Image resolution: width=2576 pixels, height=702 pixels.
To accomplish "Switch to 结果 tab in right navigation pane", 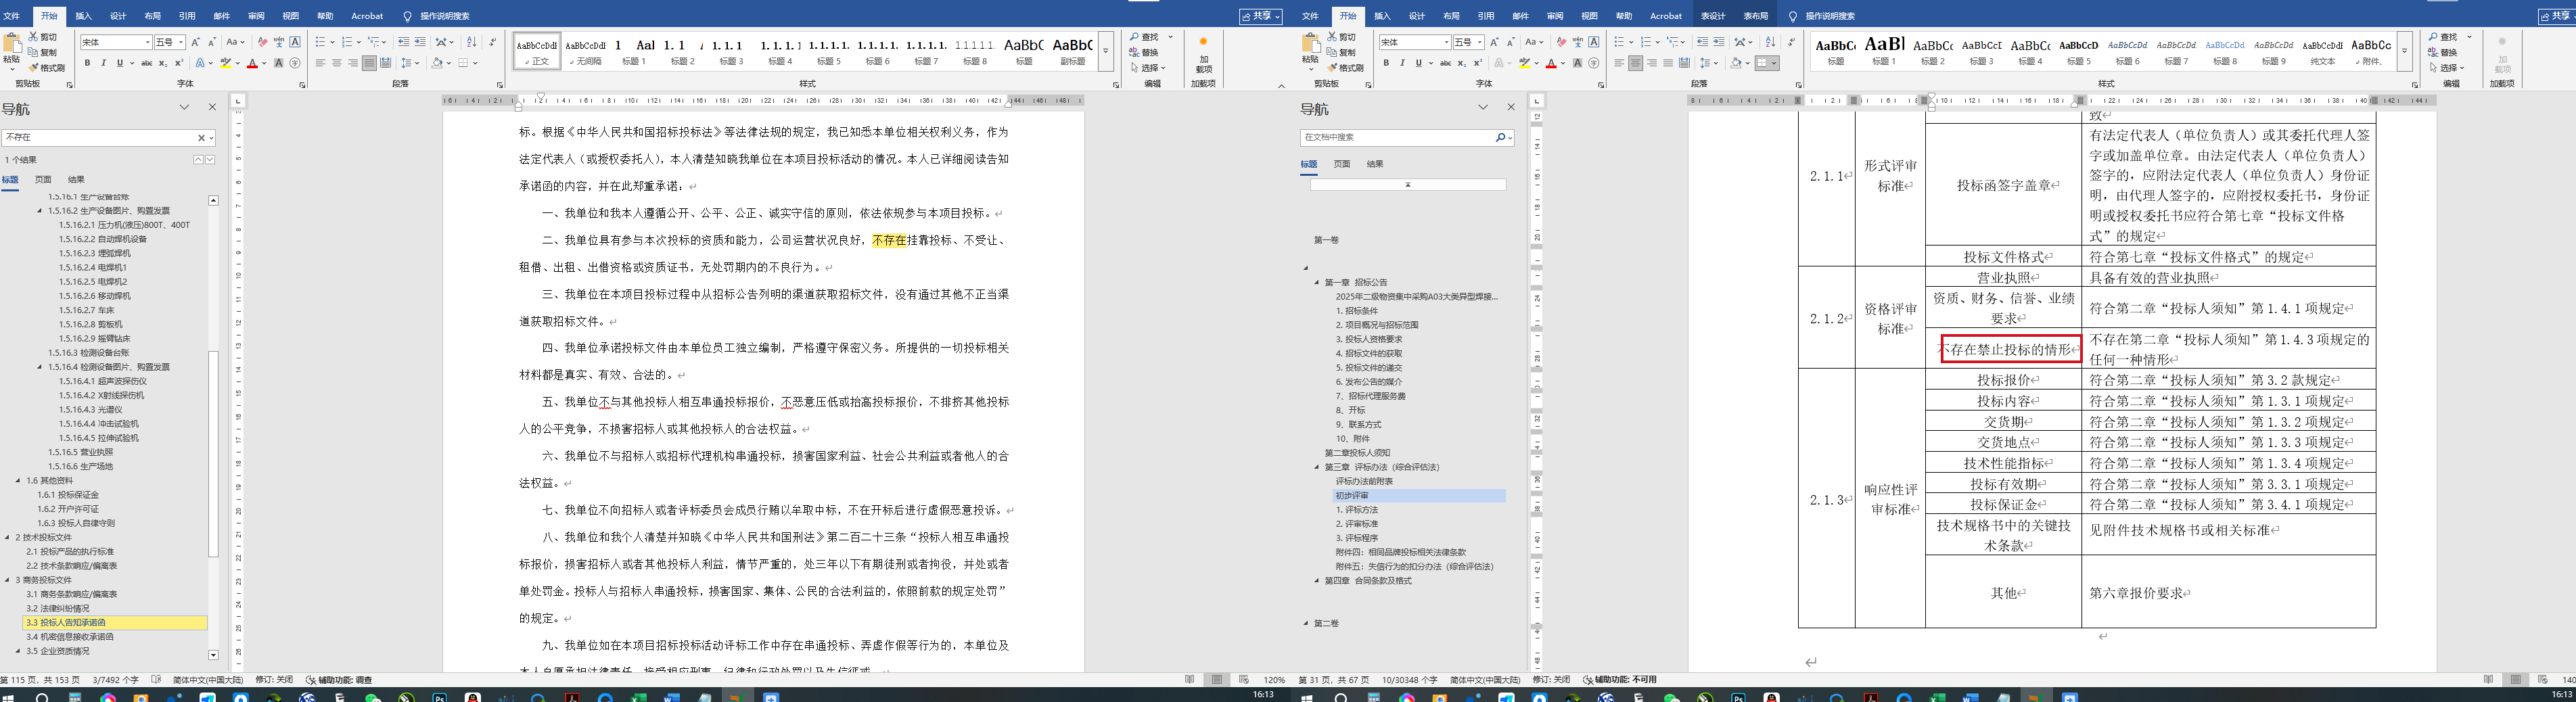I will [1375, 164].
